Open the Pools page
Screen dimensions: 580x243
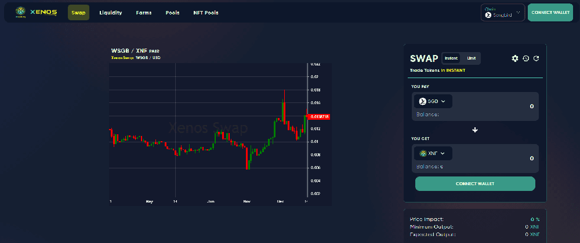click(172, 13)
